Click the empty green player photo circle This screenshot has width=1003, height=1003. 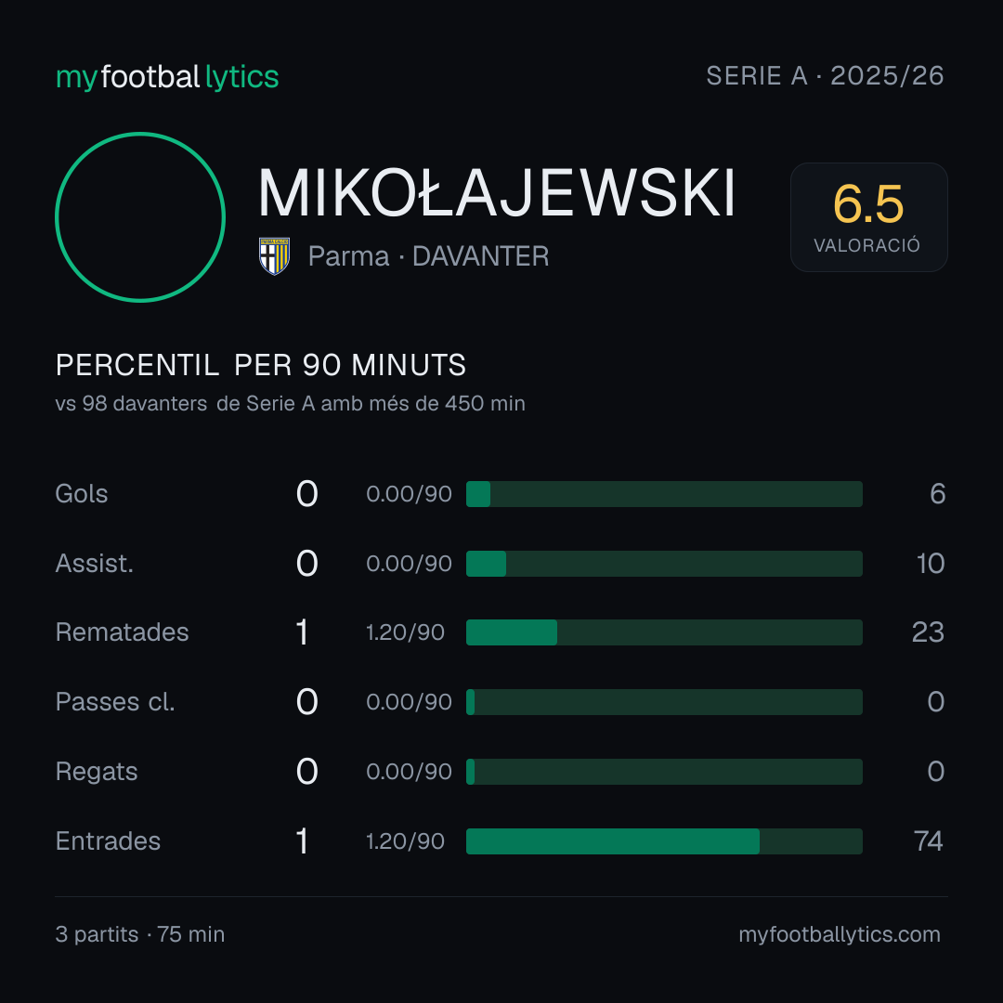140,217
